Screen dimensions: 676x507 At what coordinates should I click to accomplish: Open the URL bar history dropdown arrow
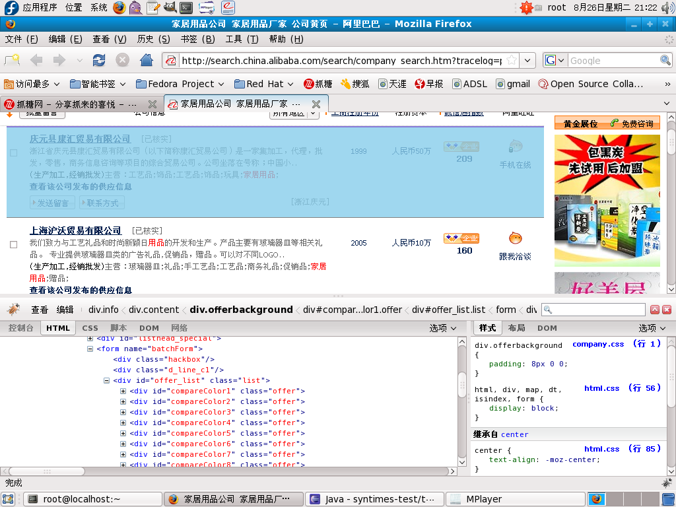[x=527, y=60]
